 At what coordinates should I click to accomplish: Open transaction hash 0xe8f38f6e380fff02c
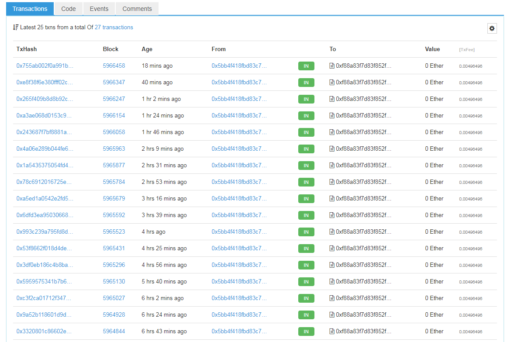[45, 82]
